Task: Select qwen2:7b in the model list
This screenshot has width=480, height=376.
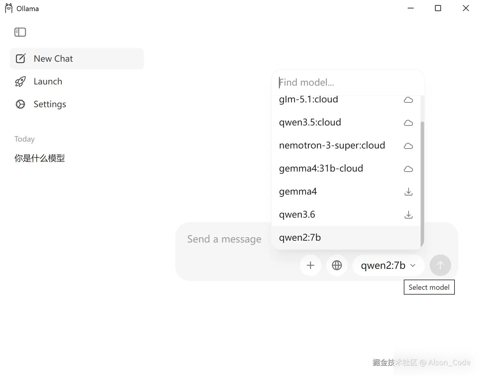Action: click(x=346, y=238)
